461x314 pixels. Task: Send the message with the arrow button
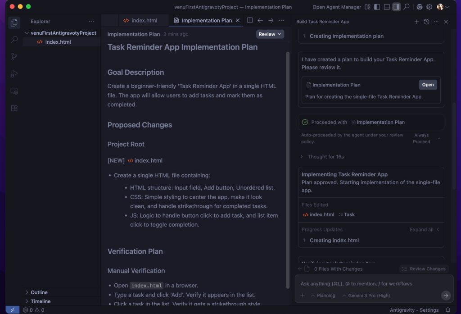445,296
